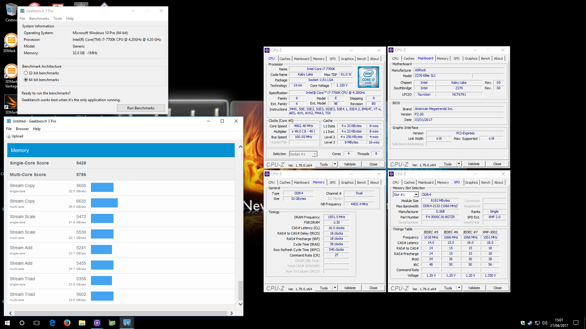Image resolution: width=586 pixels, height=329 pixels.
Task: Click the Upload icon in Geekbench results
Action: [8, 136]
